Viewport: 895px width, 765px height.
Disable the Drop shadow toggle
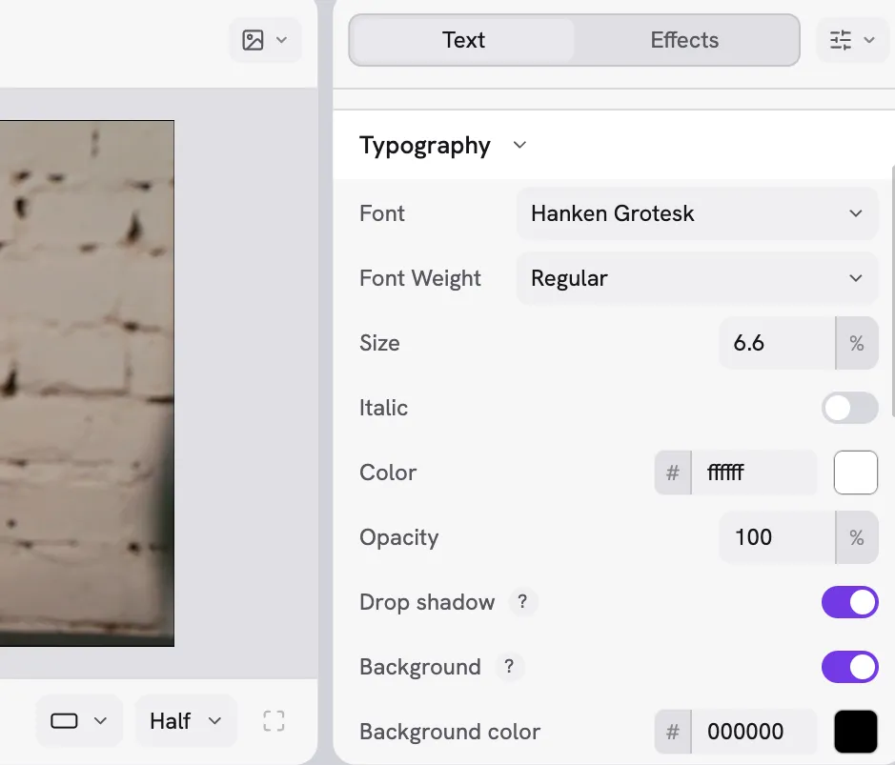849,602
